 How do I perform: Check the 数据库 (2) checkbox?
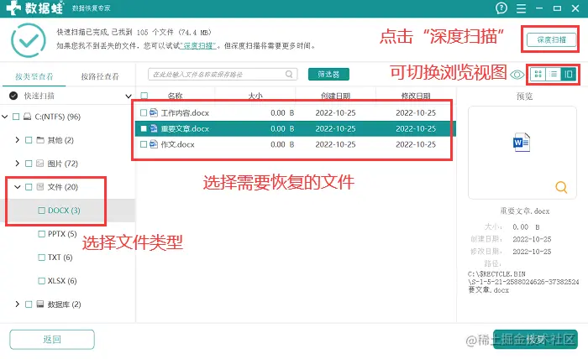pos(29,304)
